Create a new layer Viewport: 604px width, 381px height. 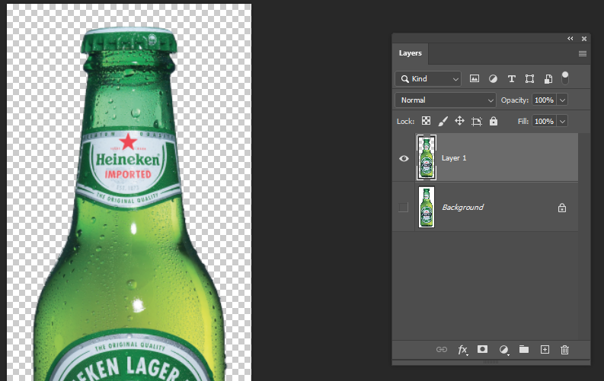tap(545, 350)
